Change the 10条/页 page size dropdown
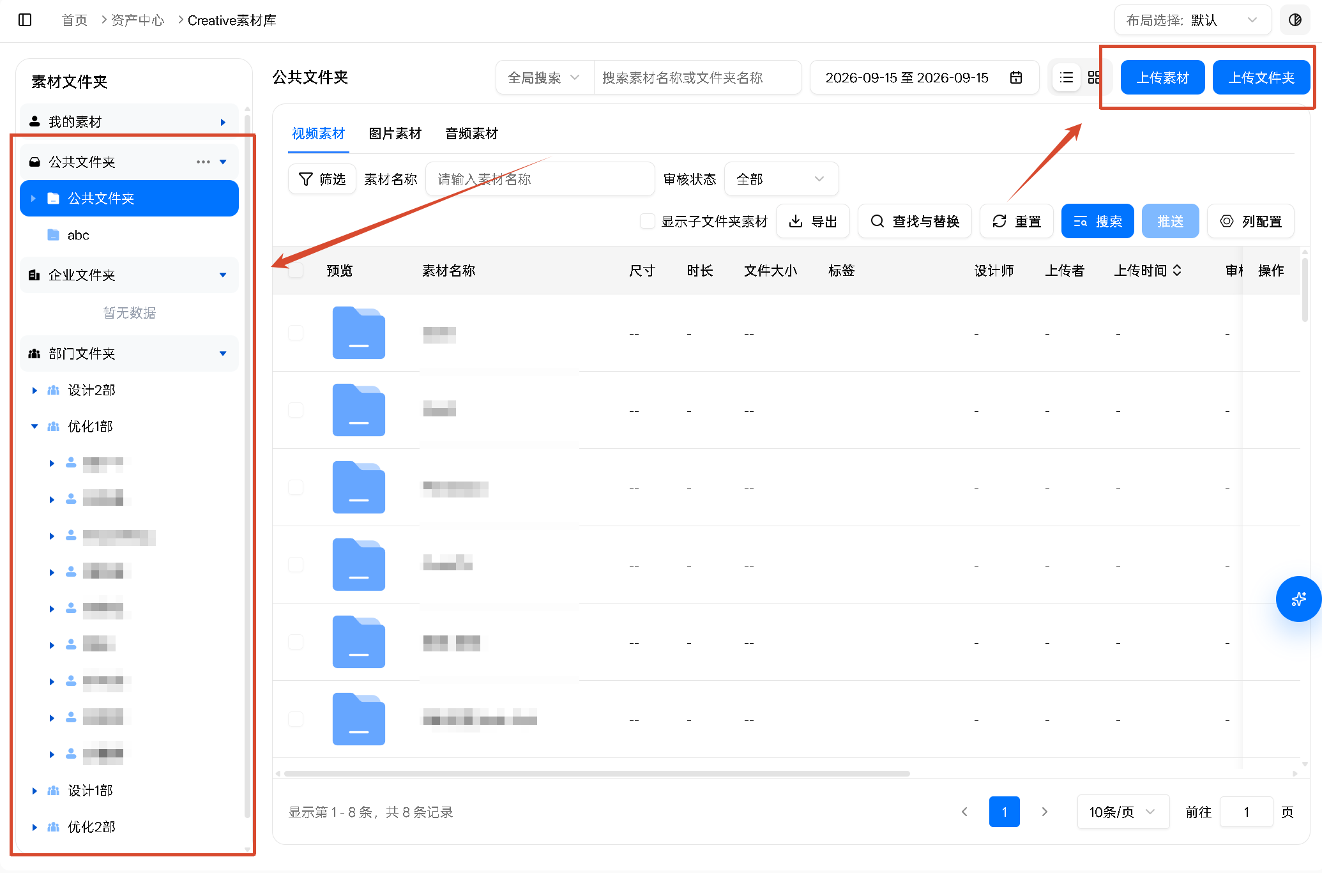The image size is (1322, 873). pos(1123,812)
